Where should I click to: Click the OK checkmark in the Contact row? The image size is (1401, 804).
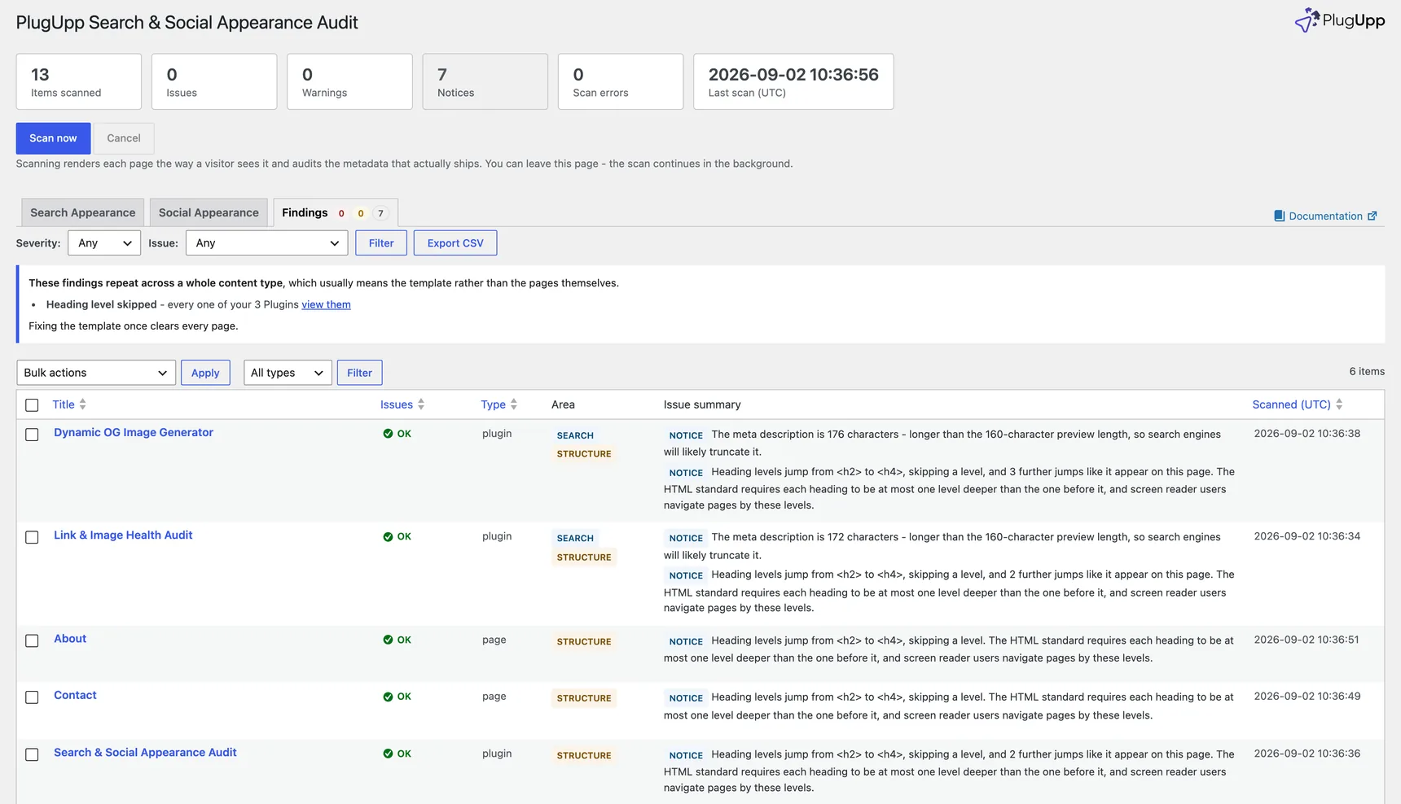pos(388,697)
